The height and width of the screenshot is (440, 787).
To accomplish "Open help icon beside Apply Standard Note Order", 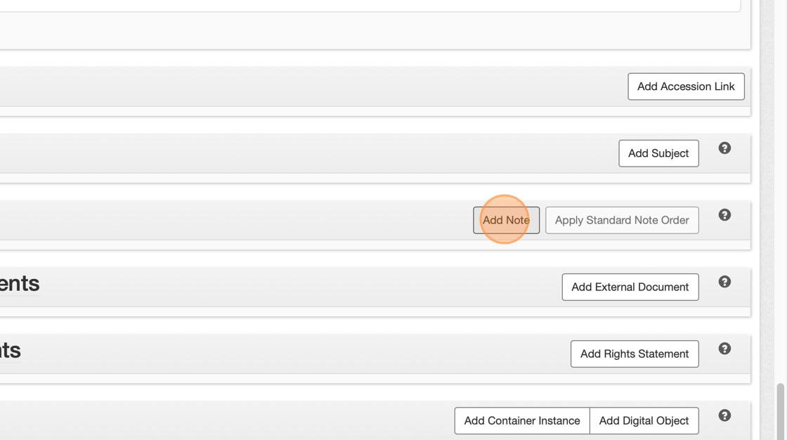I will [x=724, y=215].
